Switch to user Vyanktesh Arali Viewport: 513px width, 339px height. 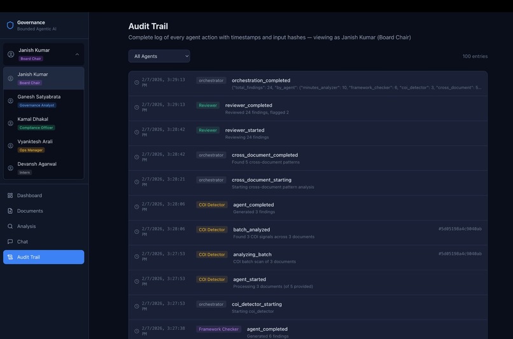tap(43, 146)
